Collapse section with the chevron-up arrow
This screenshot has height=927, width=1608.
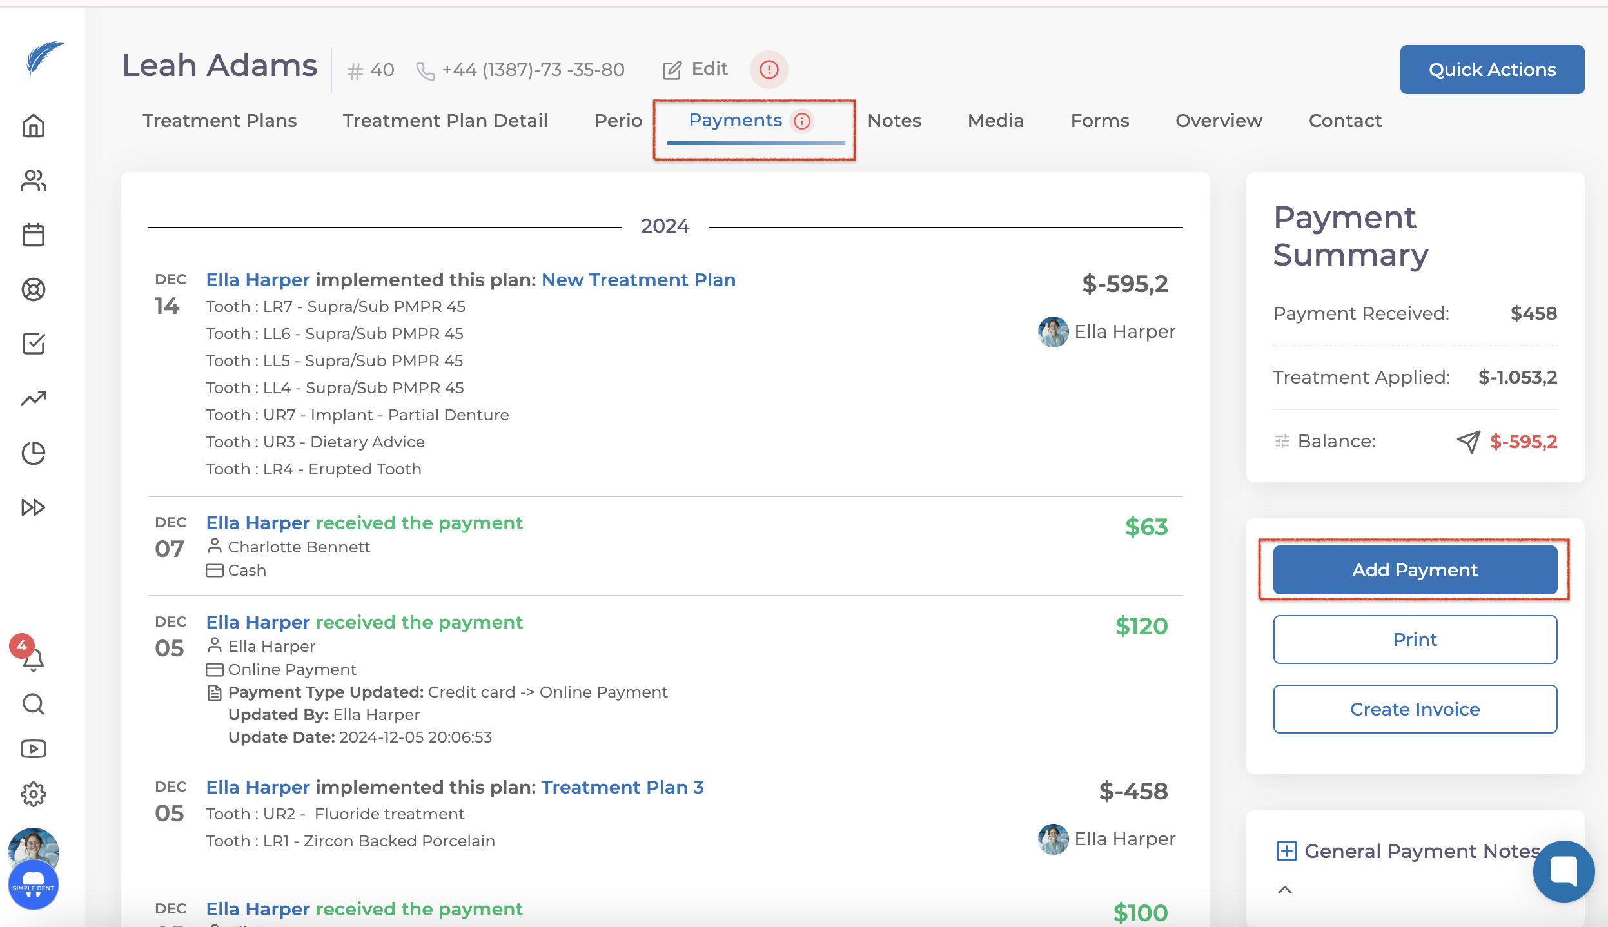[1285, 890]
